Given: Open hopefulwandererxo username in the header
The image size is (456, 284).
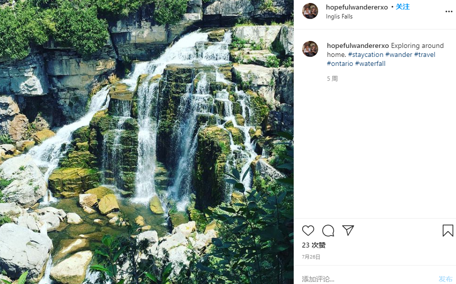Looking at the screenshot, I should (x=357, y=7).
